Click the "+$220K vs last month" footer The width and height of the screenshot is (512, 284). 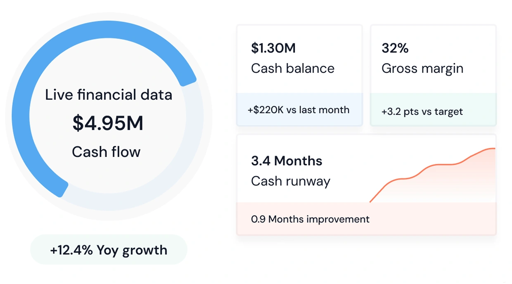[299, 110]
